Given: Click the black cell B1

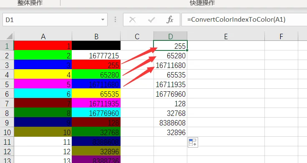Looking at the screenshot, I should 96,45.
